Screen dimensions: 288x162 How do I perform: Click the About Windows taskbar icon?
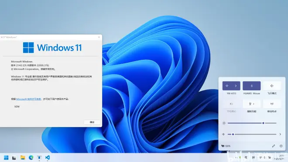39,158
